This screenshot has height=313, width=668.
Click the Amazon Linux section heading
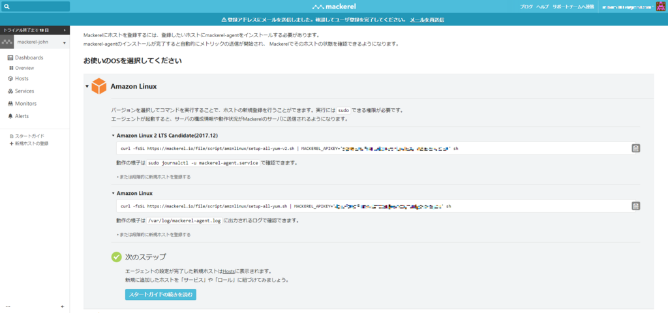134,87
